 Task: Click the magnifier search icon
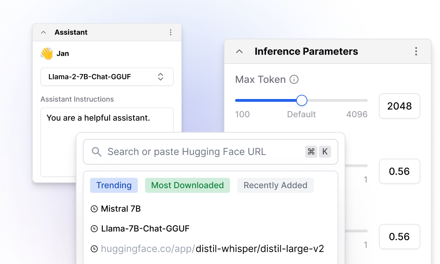click(96, 152)
